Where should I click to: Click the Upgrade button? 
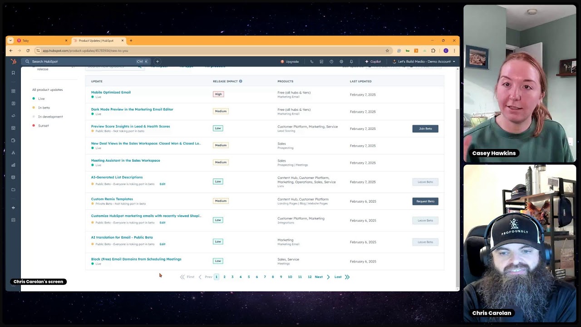click(x=290, y=61)
